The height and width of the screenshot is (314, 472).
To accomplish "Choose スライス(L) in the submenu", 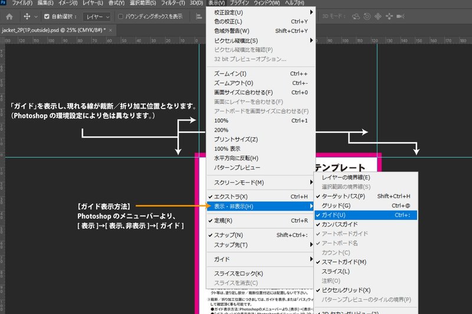I will point(366,272).
